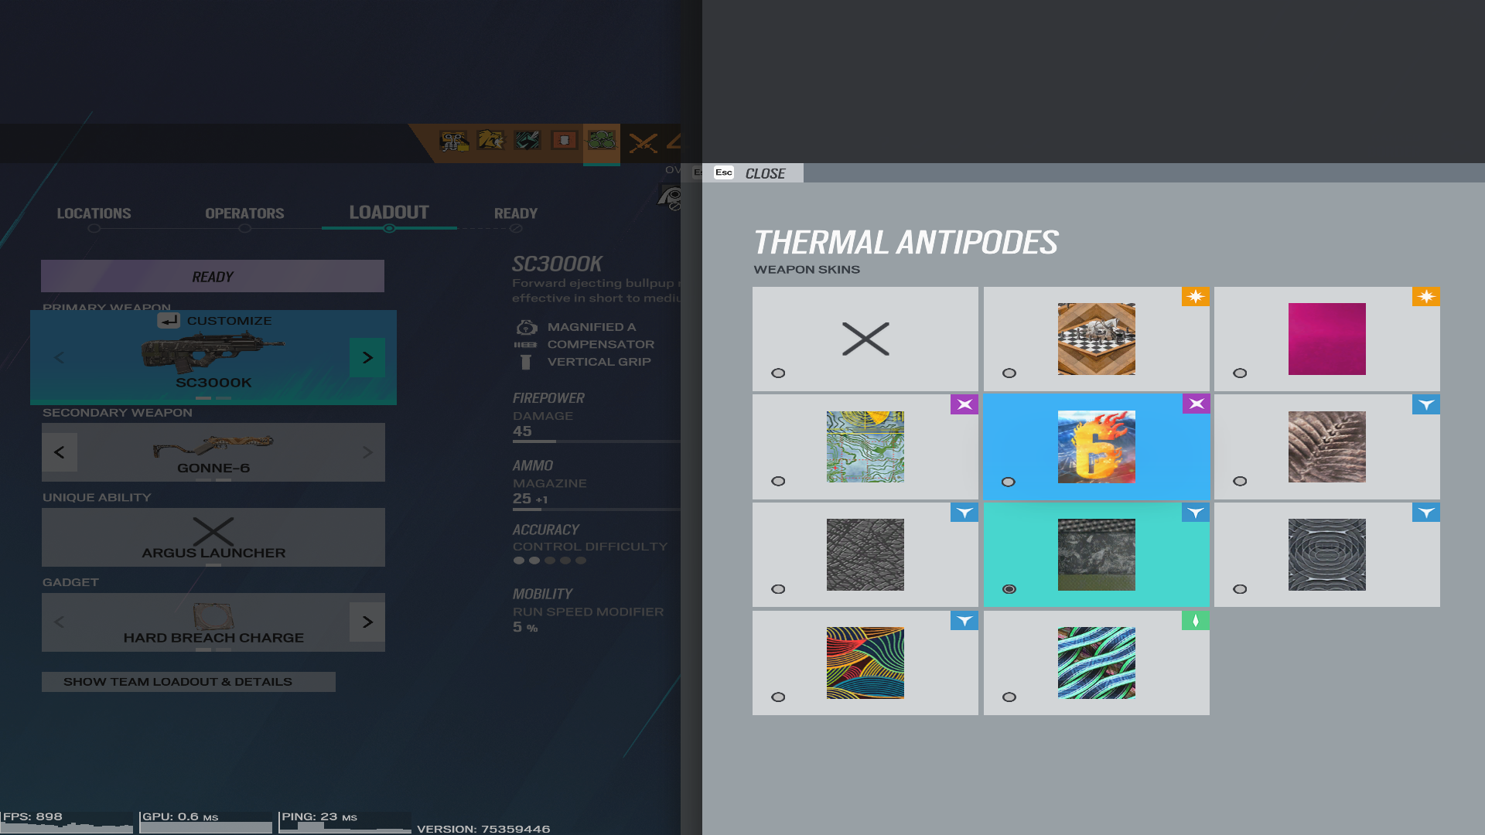Switch to the Operators tab
Viewport: 1485px width, 835px height.
tap(244, 214)
